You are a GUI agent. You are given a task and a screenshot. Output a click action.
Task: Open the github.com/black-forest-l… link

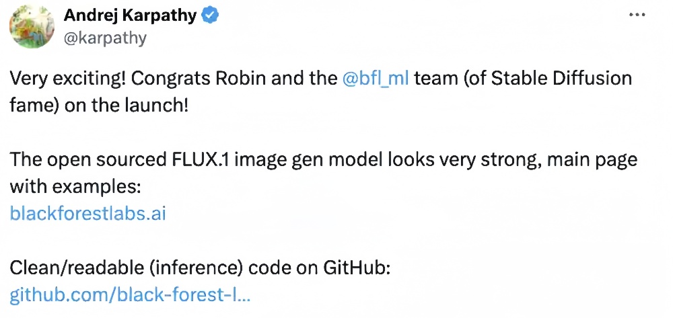(130, 294)
